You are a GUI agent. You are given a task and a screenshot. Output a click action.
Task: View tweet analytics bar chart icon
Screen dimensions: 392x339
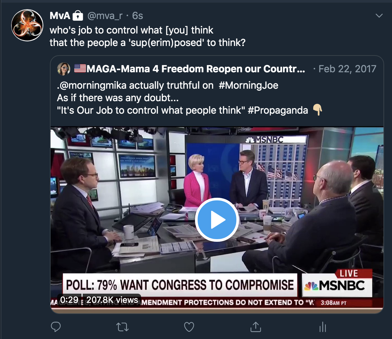323,327
